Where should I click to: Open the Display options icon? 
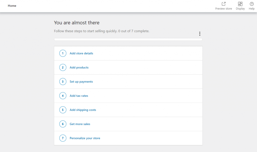[x=240, y=4]
